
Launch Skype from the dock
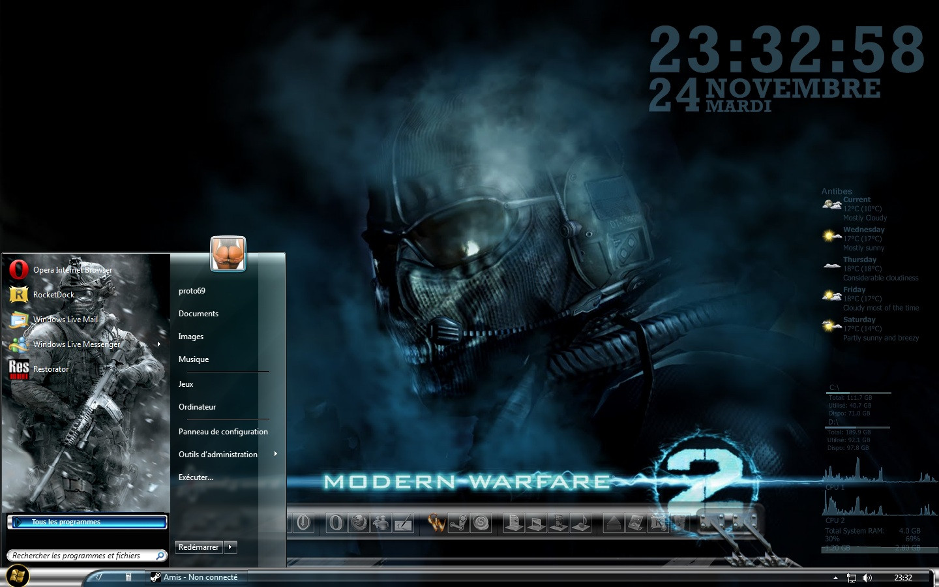[x=481, y=522]
